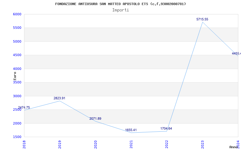Click the 2021 x-axis year label
241x150 pixels.
131,144
